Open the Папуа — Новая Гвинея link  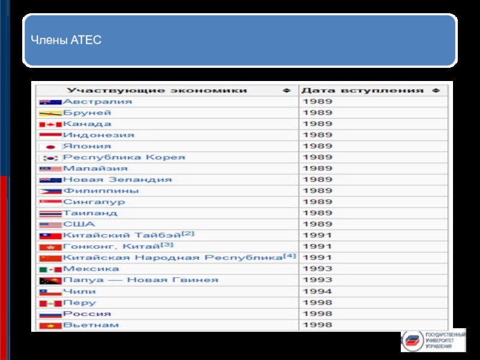140,280
